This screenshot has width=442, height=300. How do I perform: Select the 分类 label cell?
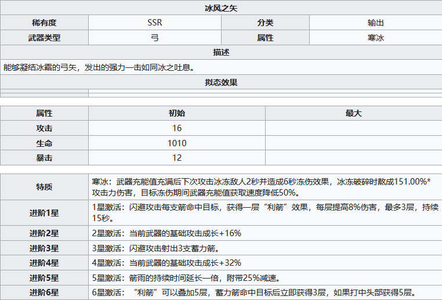tap(265, 23)
